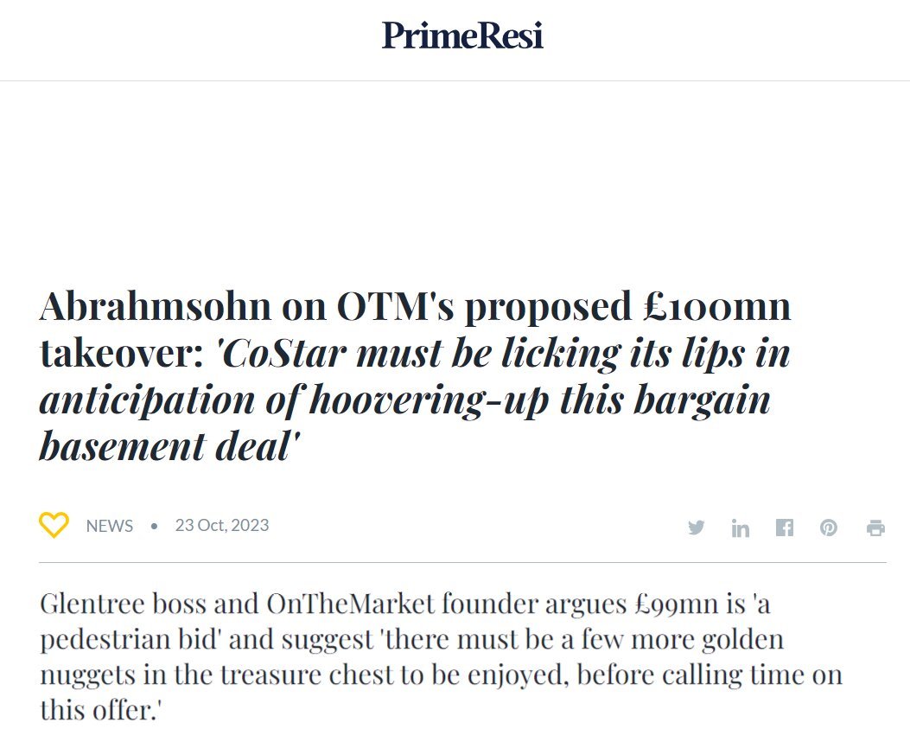Image resolution: width=910 pixels, height=742 pixels.
Task: Favorite the article with the heart icon
Action: (x=54, y=525)
